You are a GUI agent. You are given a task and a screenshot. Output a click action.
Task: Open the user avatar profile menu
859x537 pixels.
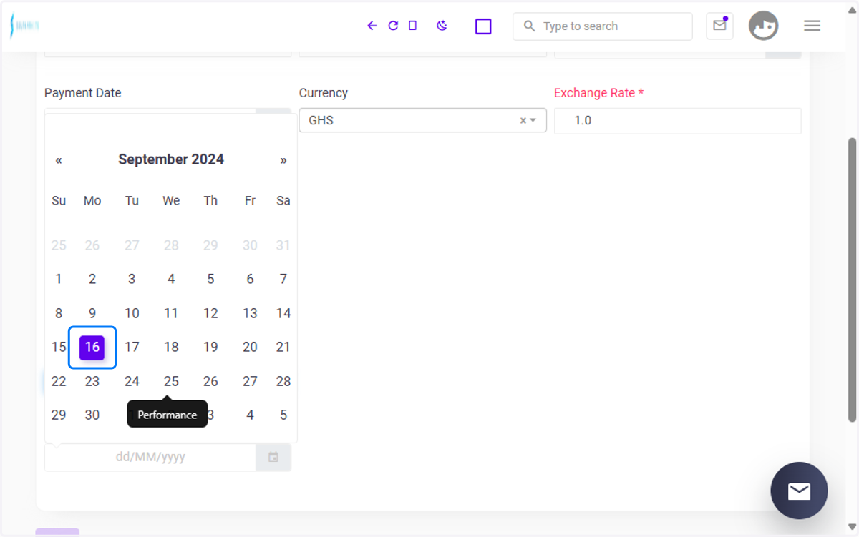(x=763, y=26)
